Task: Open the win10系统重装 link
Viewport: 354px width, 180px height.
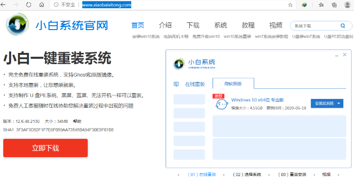Action: [237, 37]
